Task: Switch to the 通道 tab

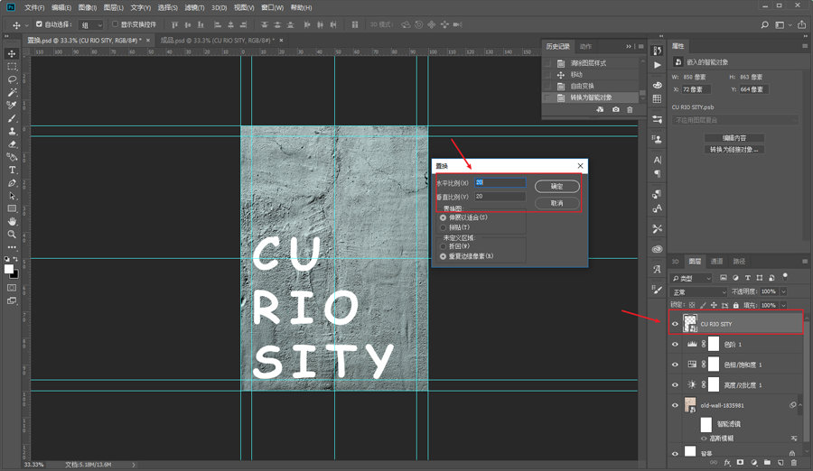Action: click(x=716, y=262)
